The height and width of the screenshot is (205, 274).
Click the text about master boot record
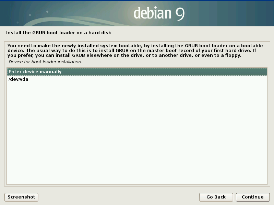[137, 50]
